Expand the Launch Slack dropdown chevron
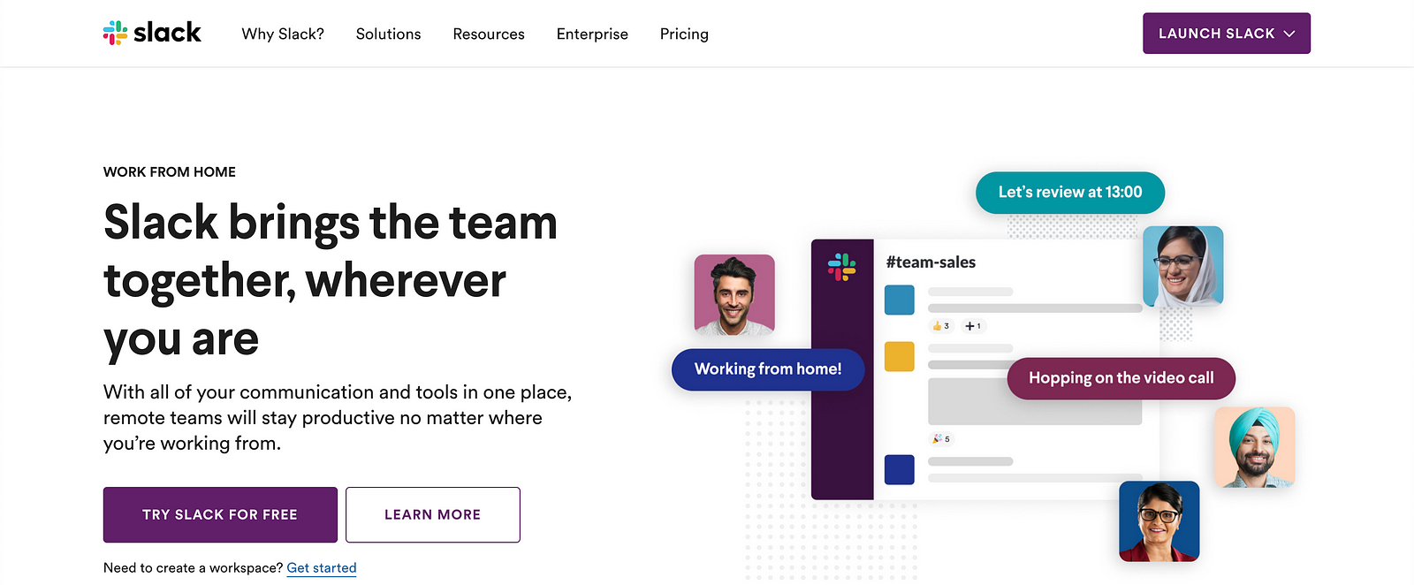 (1289, 34)
